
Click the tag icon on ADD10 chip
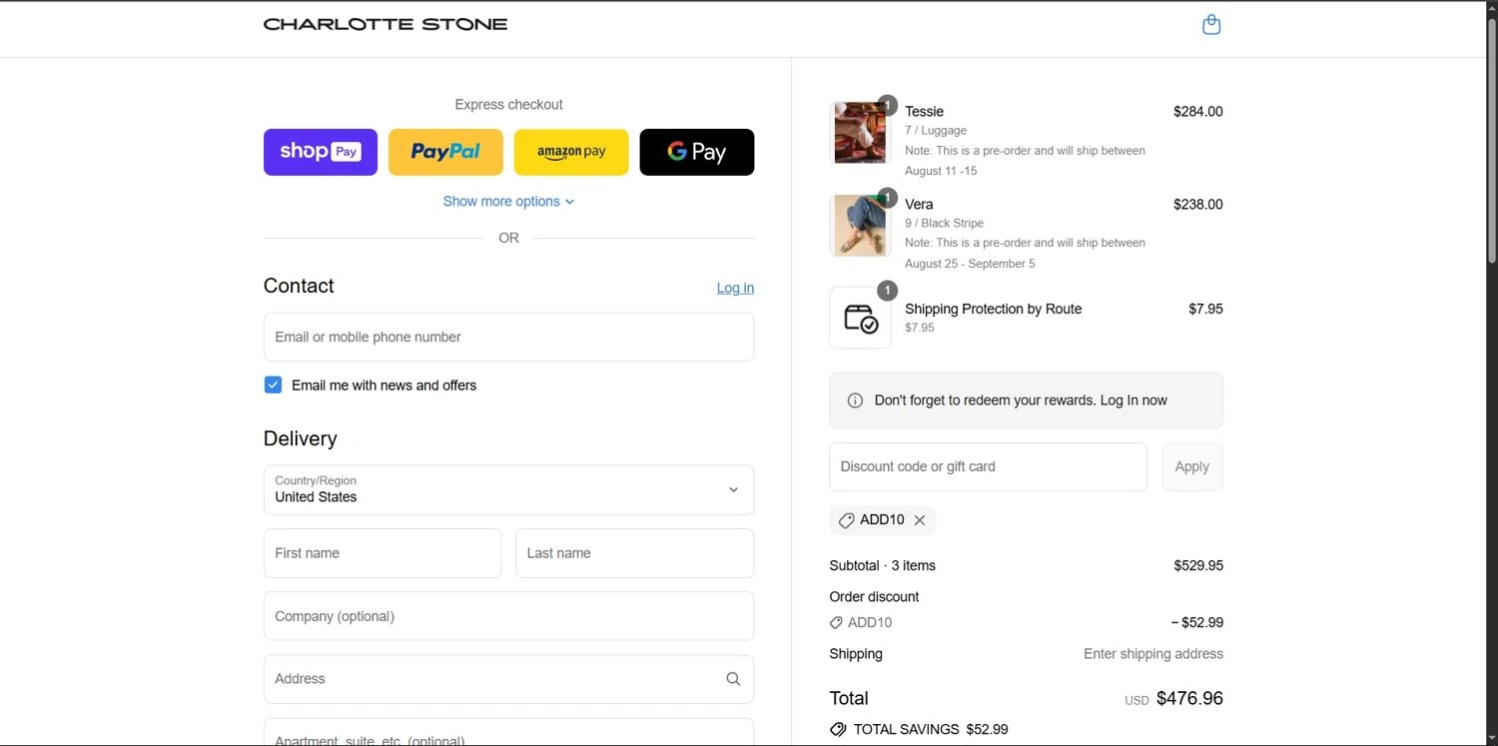point(846,520)
